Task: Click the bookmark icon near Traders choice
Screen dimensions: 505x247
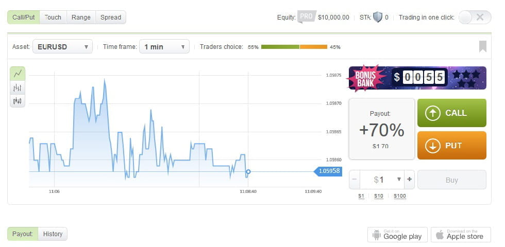Action: pyautogui.click(x=482, y=47)
